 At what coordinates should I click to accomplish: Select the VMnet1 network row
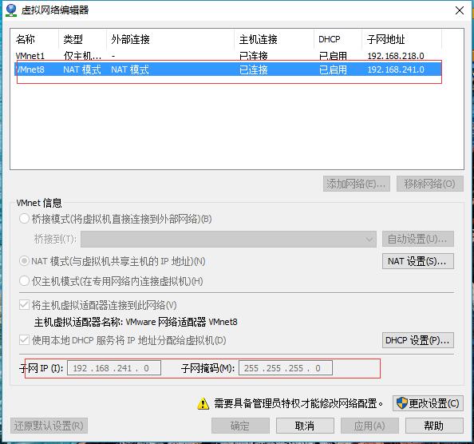pyautogui.click(x=228, y=56)
